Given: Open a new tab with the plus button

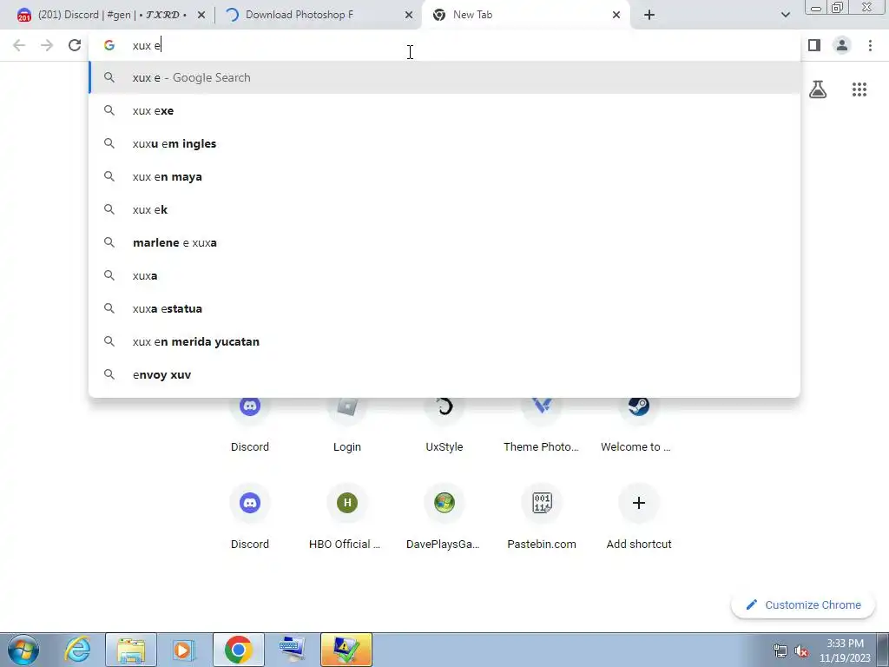Looking at the screenshot, I should tap(649, 15).
